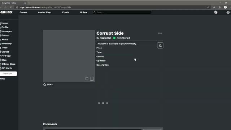Click the site lock security icon
Screen dimensions: 231x130
point(17,7)
